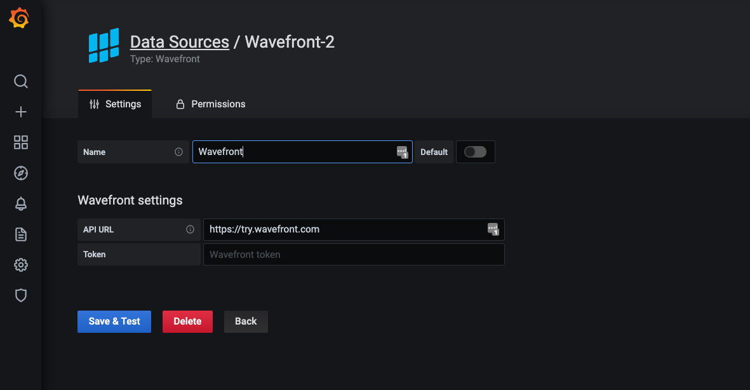Click the Grafana logo
This screenshot has width=750, height=390.
19,18
